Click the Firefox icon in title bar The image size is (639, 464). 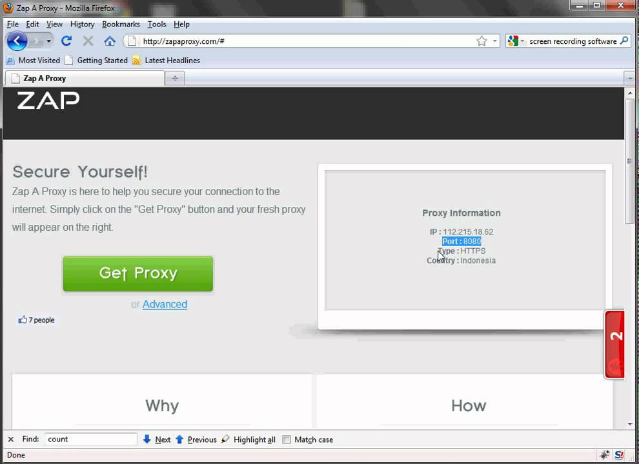tap(8, 8)
